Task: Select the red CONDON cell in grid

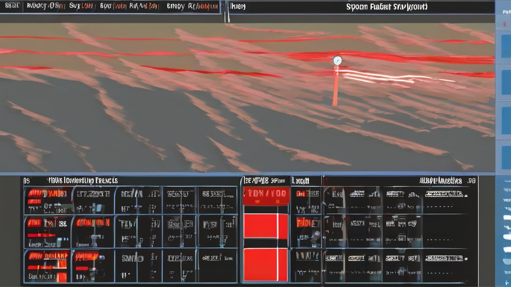Action: (93, 223)
